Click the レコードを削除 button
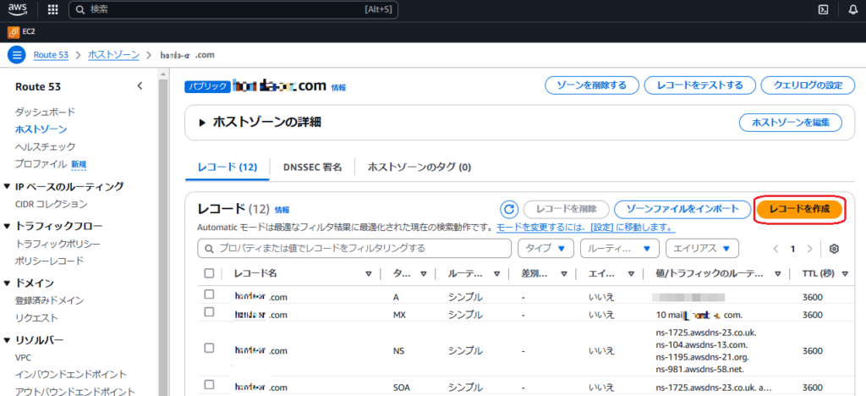The width and height of the screenshot is (866, 396). coord(566,209)
